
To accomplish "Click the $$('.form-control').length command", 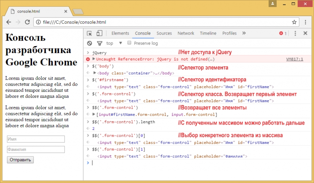I will tap(124, 122).
